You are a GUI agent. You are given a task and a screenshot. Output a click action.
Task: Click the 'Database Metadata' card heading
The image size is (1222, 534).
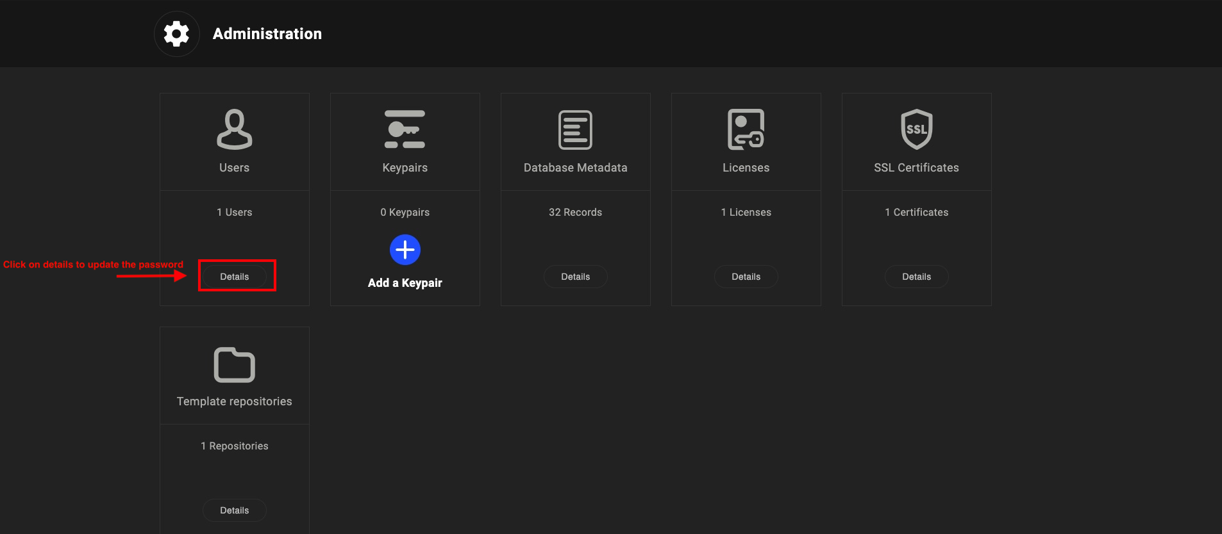(x=576, y=168)
